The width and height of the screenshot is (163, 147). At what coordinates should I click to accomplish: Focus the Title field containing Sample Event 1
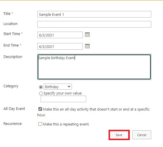coord(94,14)
